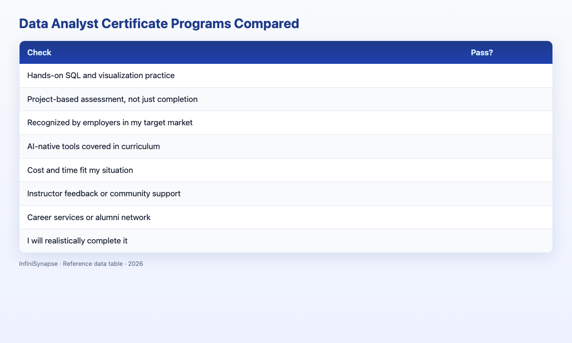The height and width of the screenshot is (343, 572).
Task: Click the 'Pass?' column header
Action: [x=481, y=53]
